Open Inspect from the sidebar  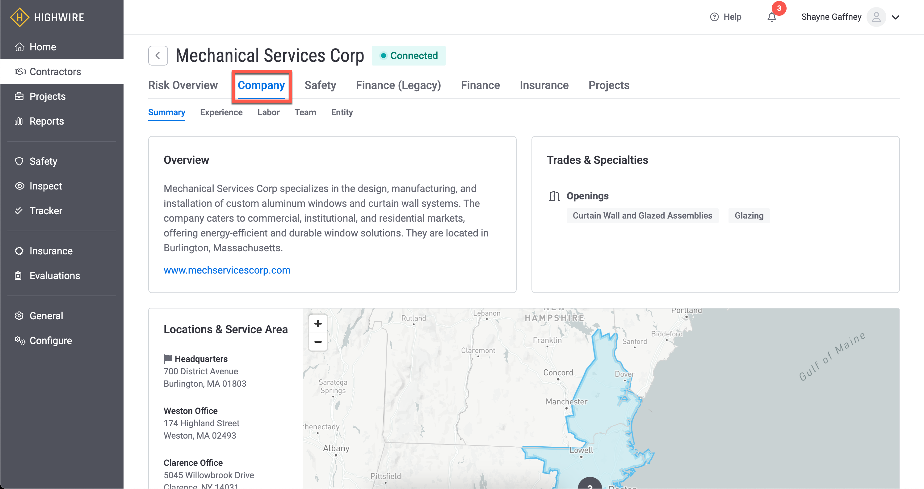[46, 186]
